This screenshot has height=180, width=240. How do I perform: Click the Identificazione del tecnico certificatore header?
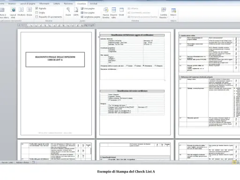[132, 91]
